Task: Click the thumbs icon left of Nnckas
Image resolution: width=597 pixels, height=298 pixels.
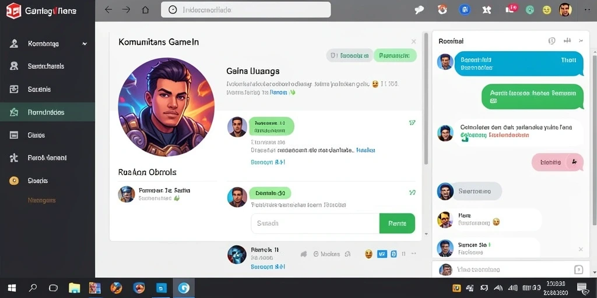Action: pyautogui.click(x=303, y=254)
